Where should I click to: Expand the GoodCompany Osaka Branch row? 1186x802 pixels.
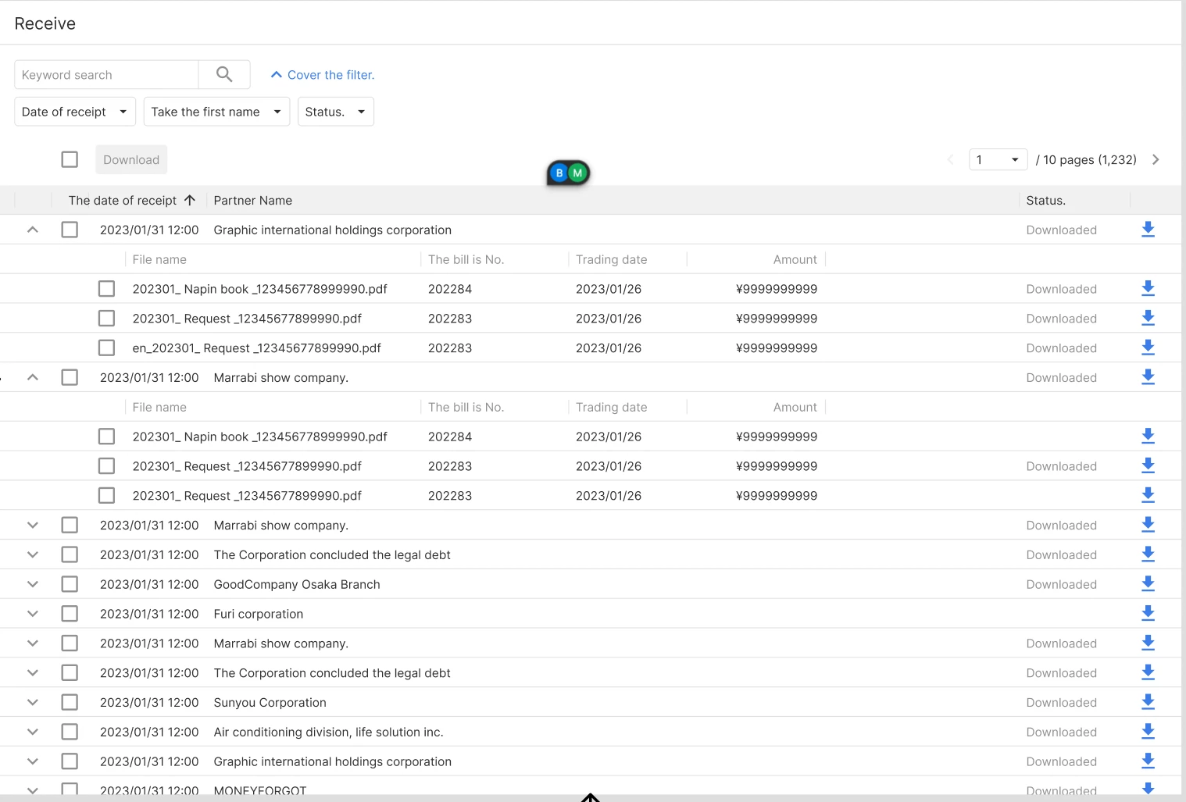(33, 584)
